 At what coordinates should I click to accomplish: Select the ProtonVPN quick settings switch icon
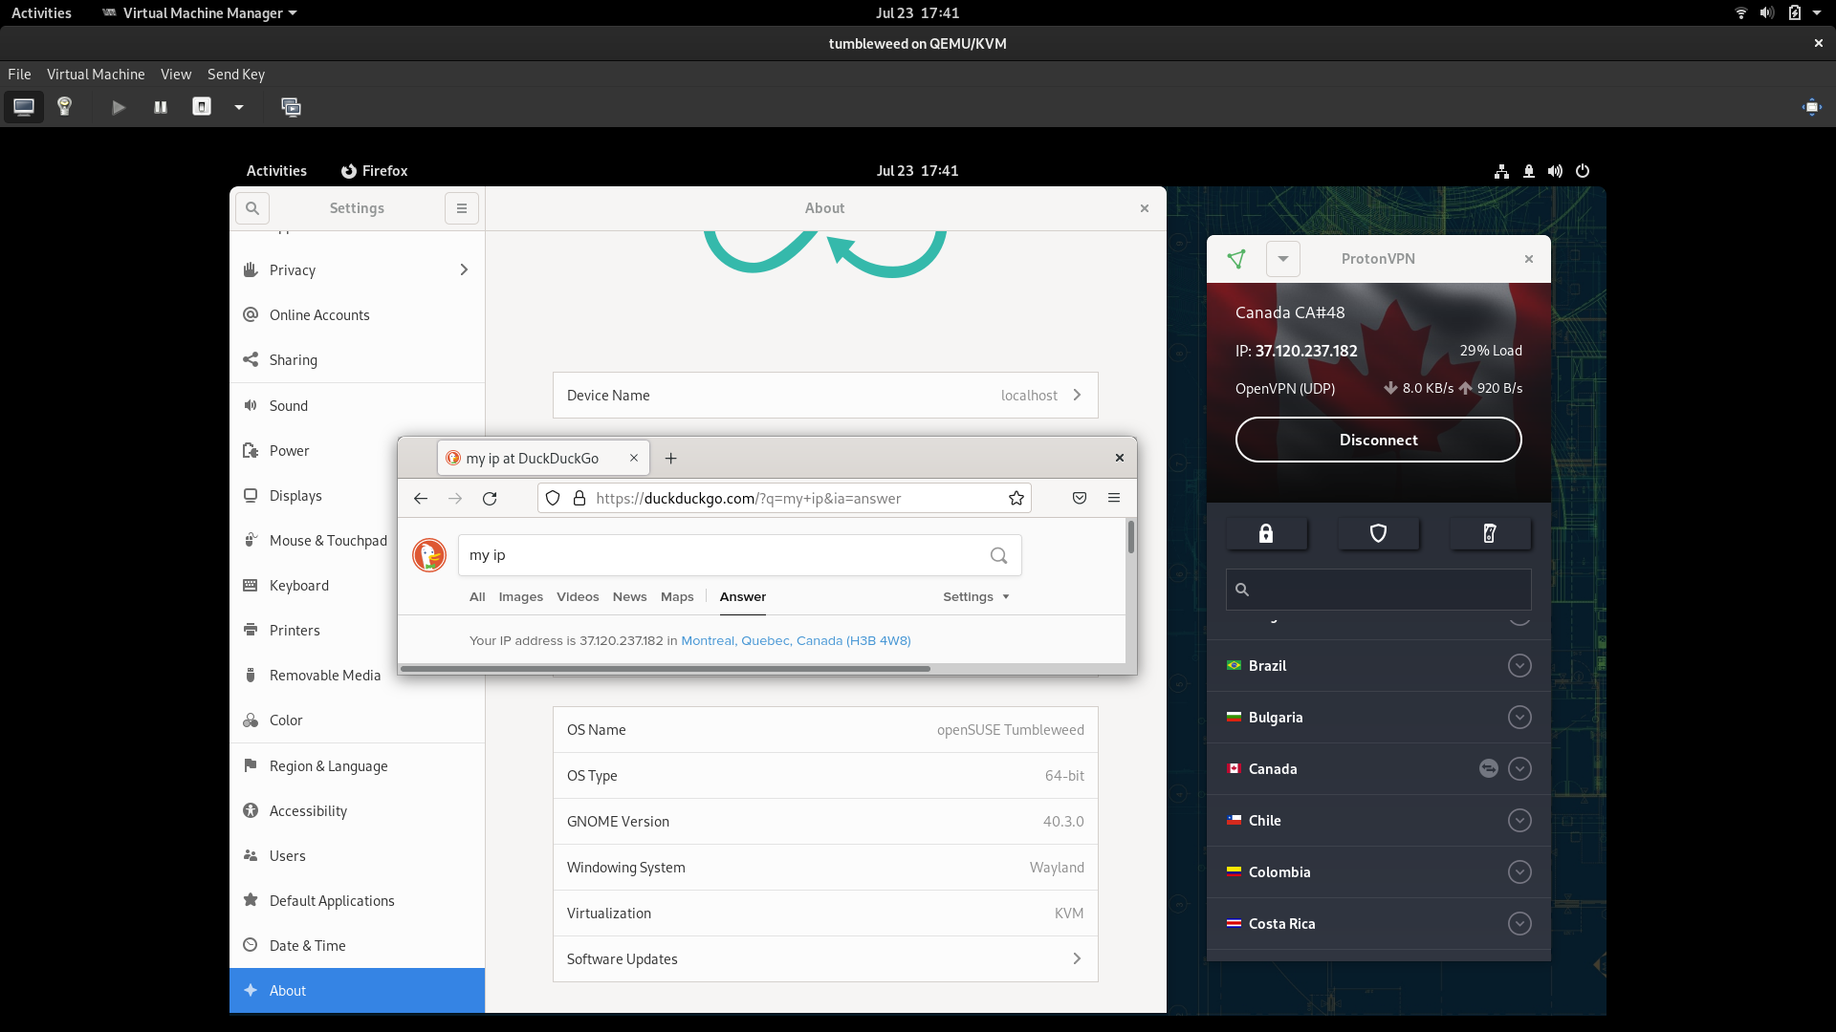coord(1489,533)
